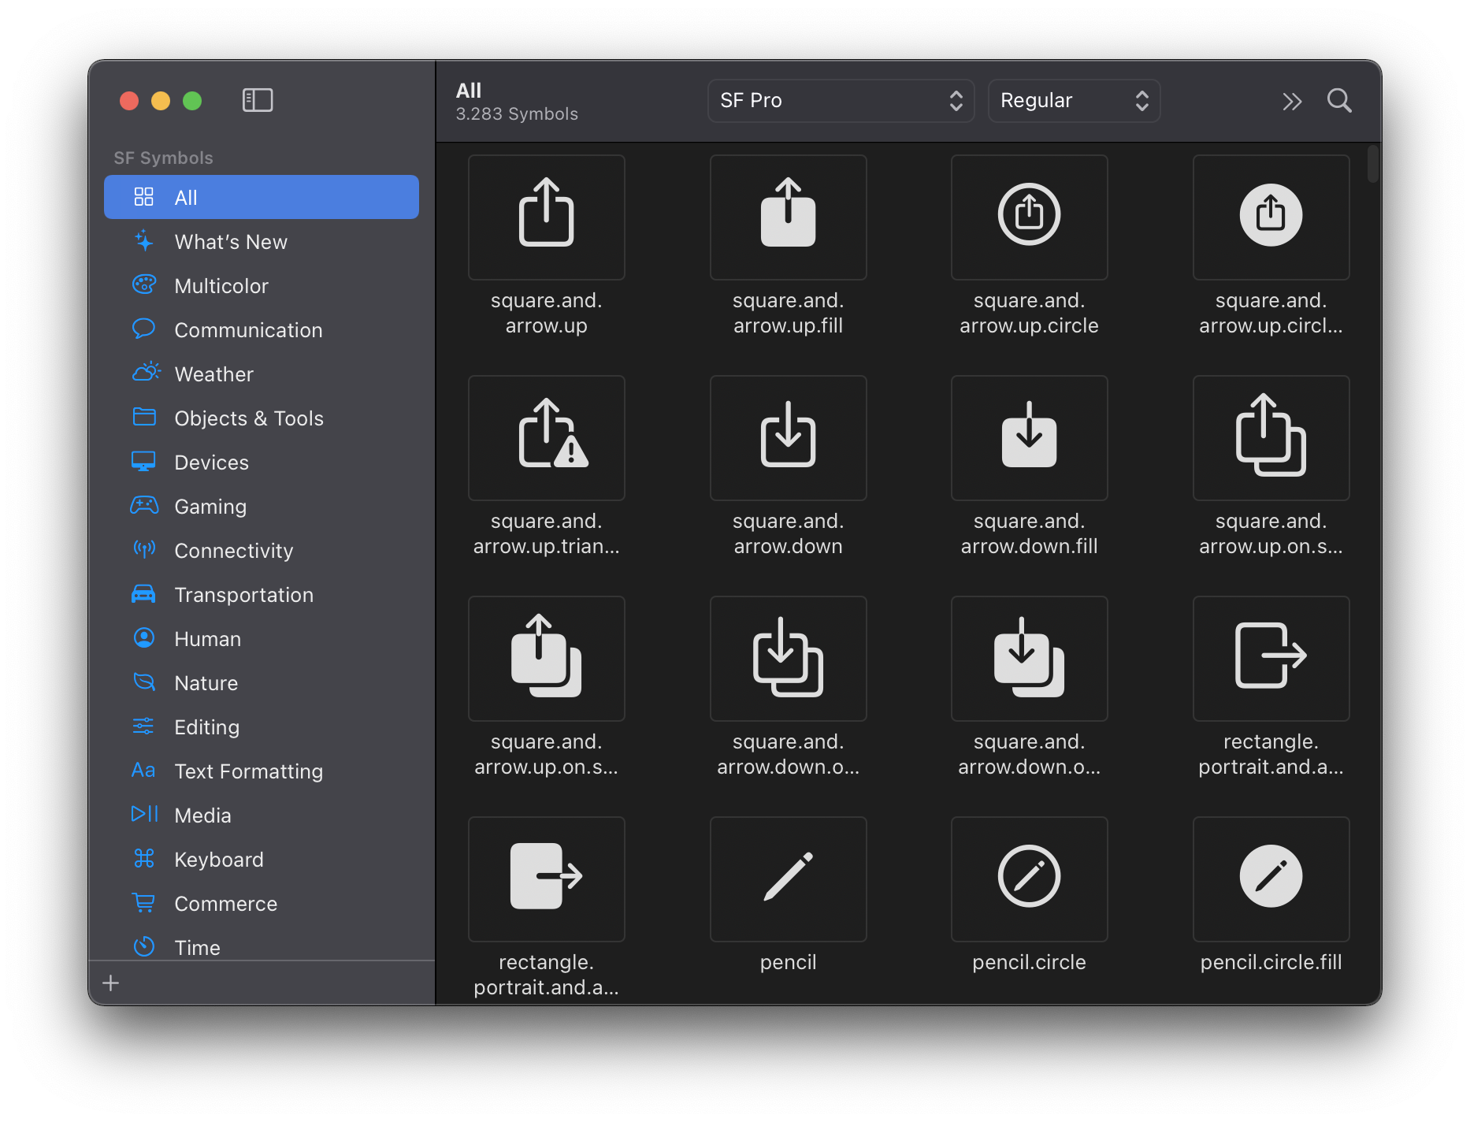Choose the square.and.arrow.down.fill symbol
This screenshot has width=1470, height=1122.
[x=1029, y=438]
